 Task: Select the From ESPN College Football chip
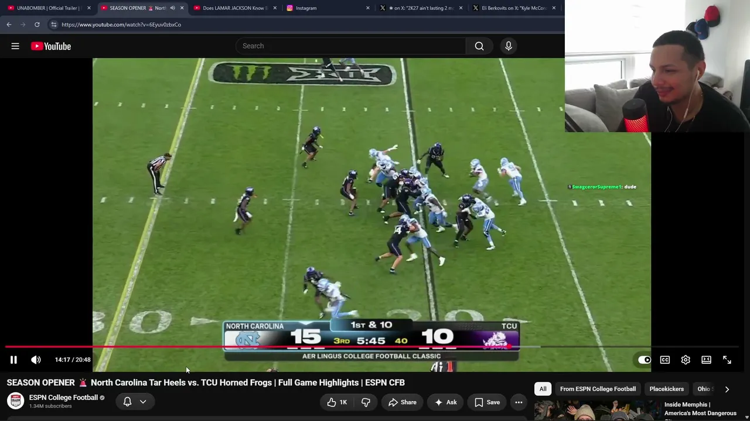[x=598, y=389]
